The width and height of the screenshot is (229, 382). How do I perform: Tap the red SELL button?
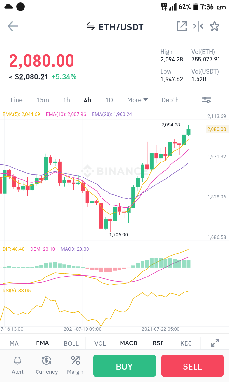coord(192,366)
